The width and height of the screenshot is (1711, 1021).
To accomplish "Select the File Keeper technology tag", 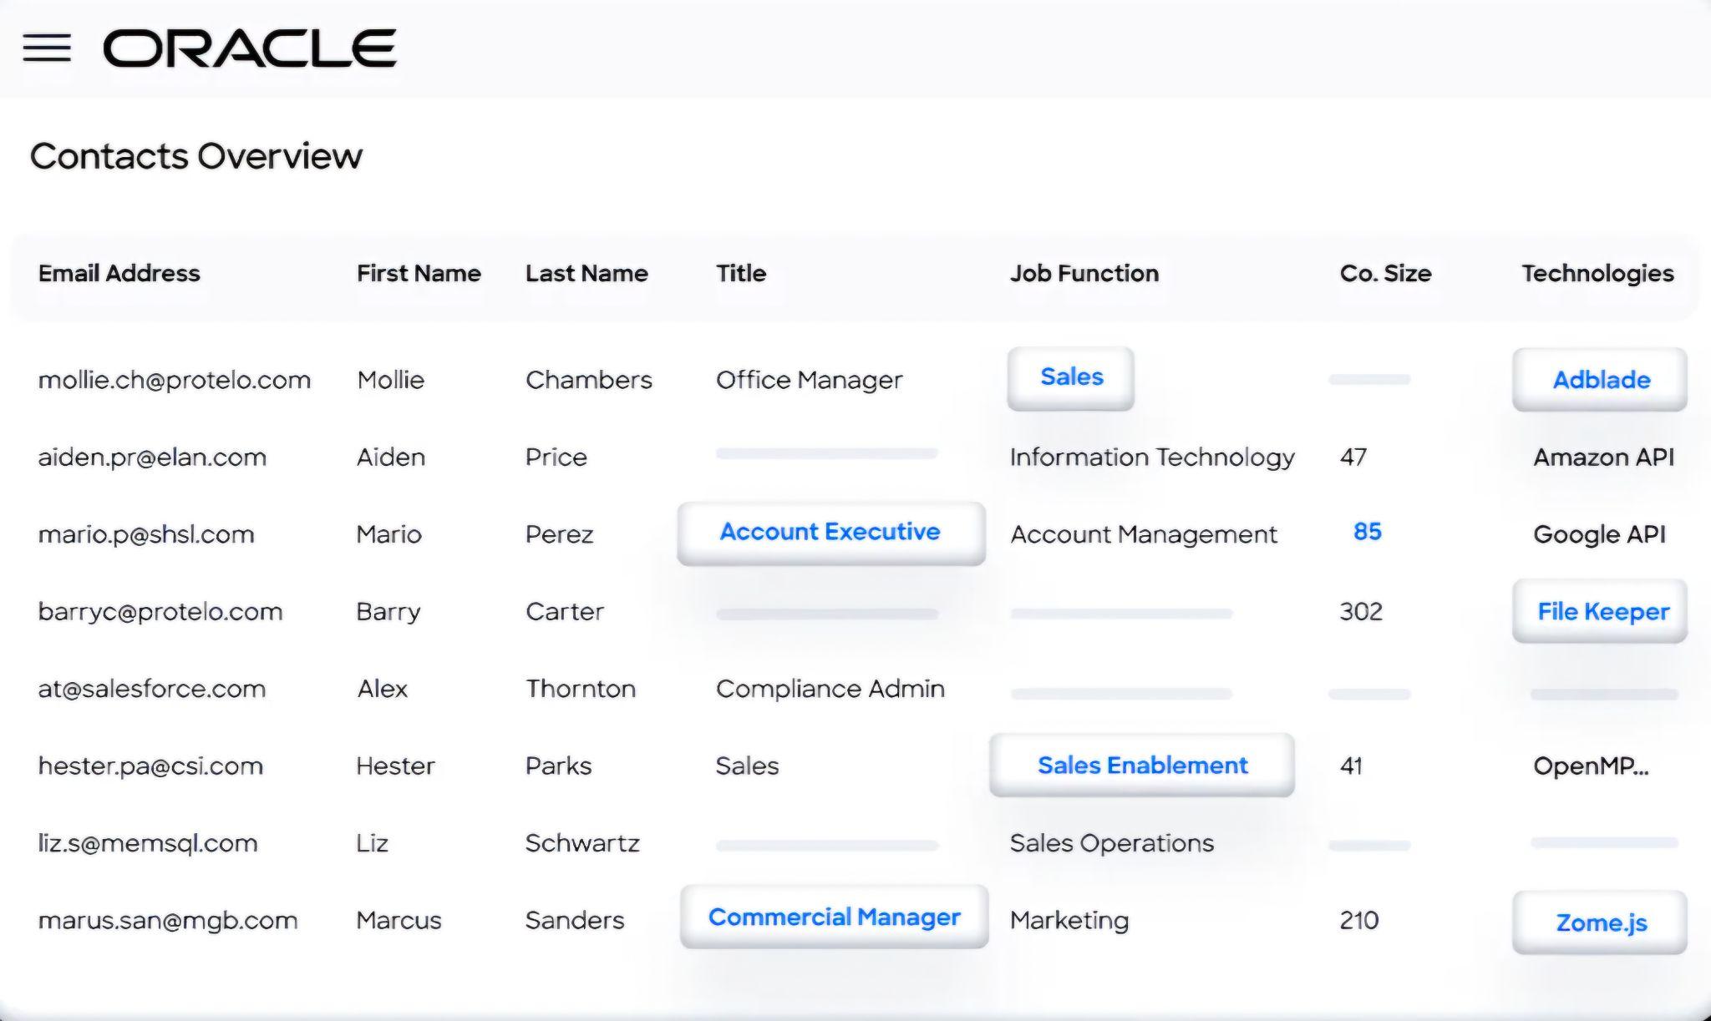I will click(1600, 611).
